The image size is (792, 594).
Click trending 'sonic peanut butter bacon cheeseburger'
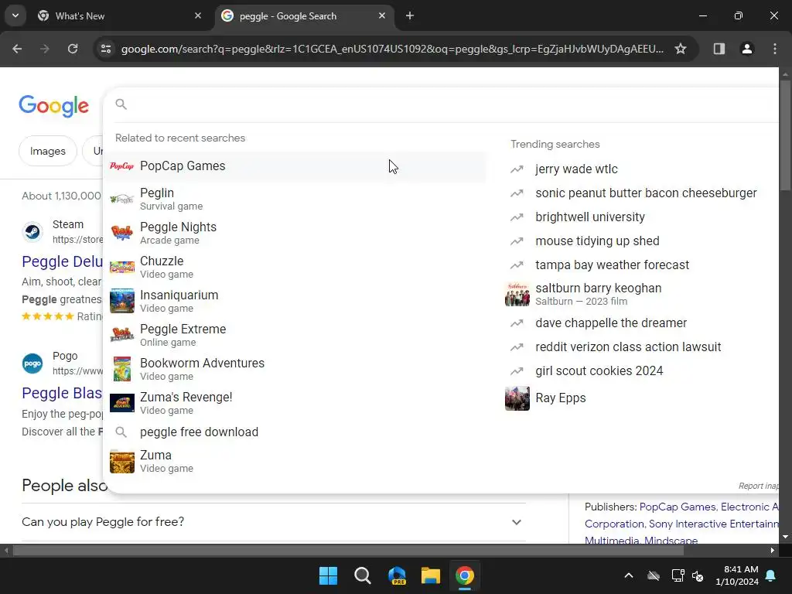(x=646, y=193)
